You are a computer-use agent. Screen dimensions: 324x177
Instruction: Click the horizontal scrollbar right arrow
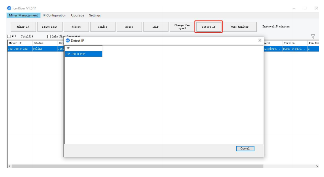[x=317, y=166]
